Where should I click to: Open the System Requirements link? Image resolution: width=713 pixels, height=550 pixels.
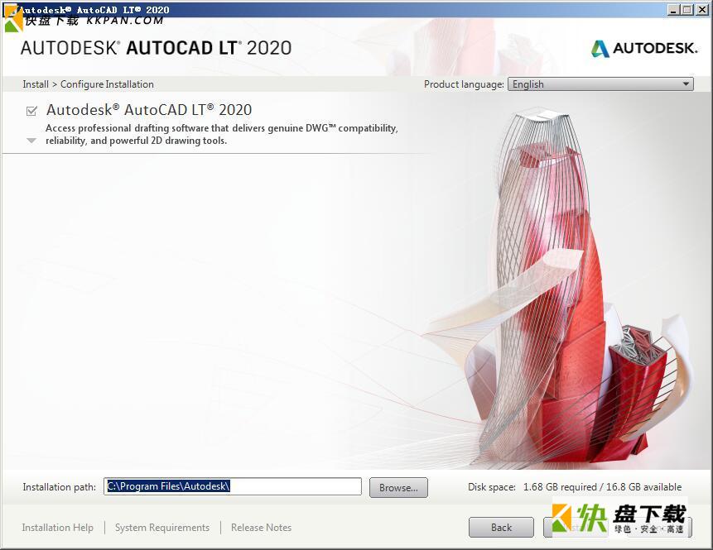161,528
